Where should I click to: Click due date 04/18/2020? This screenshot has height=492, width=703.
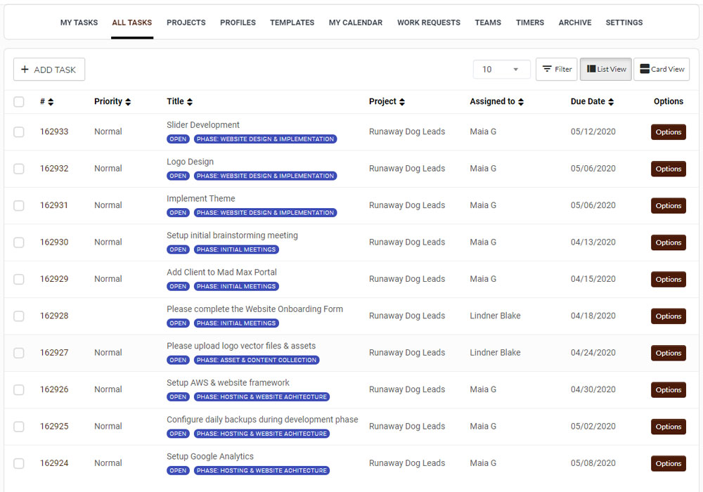click(x=593, y=316)
